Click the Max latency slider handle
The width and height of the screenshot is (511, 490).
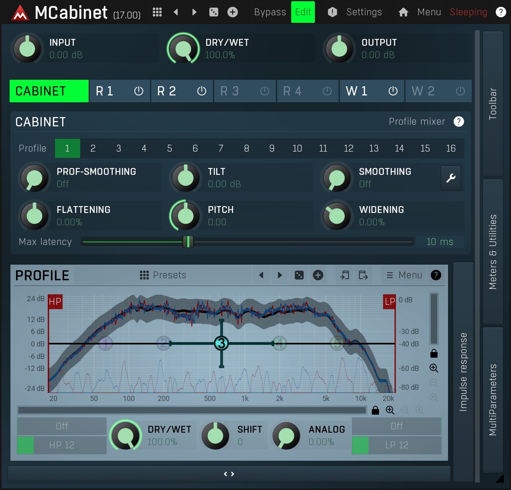[x=188, y=242]
